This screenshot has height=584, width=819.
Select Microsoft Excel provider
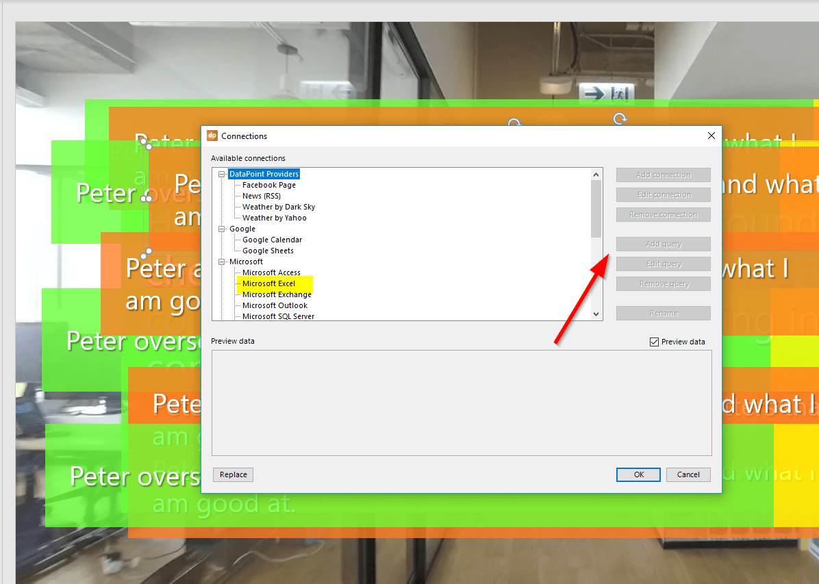268,283
